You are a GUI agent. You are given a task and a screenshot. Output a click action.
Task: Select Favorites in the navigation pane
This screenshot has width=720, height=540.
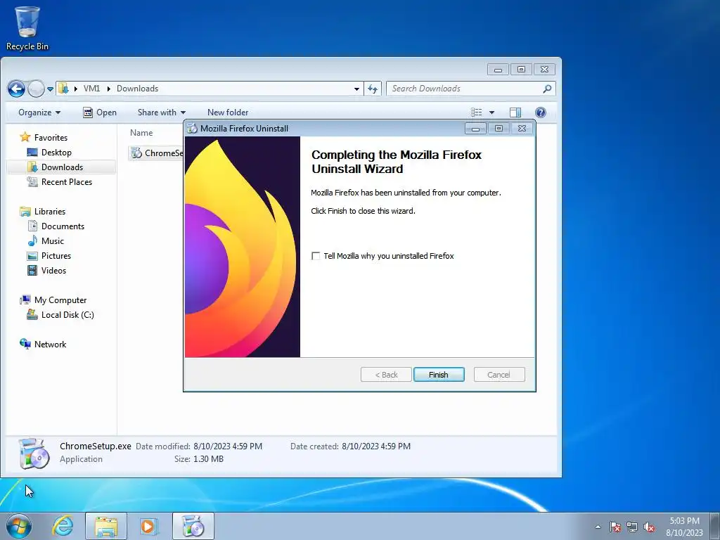(44, 137)
